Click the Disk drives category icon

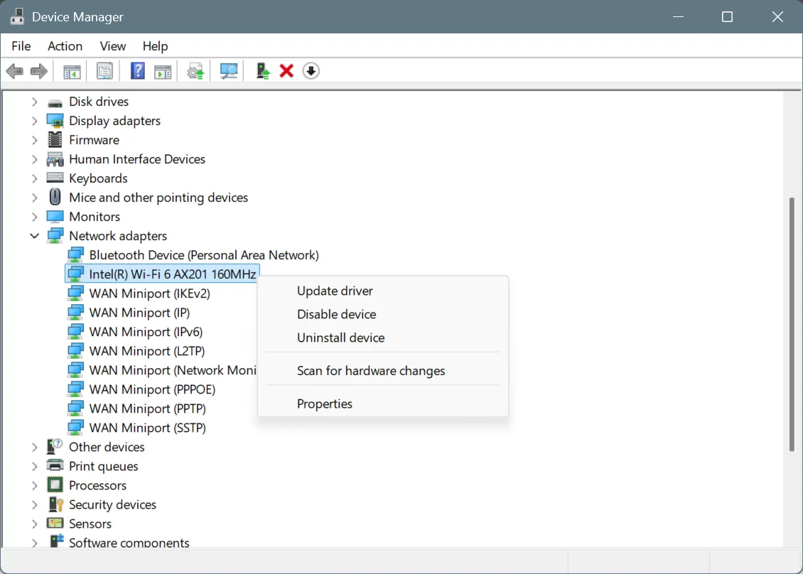click(55, 102)
